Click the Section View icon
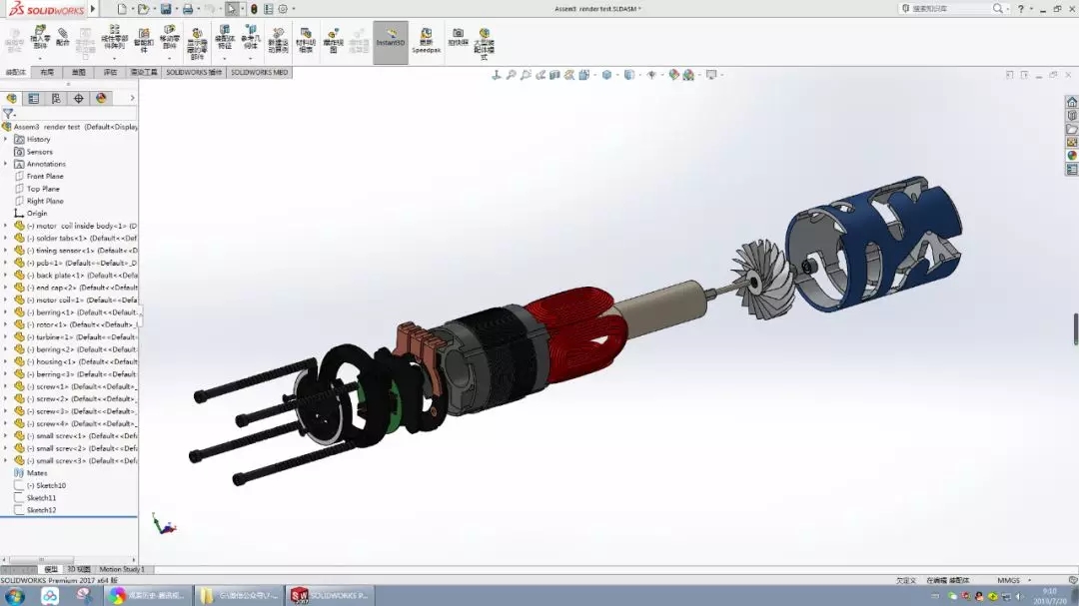The height and width of the screenshot is (606, 1079). (x=554, y=74)
